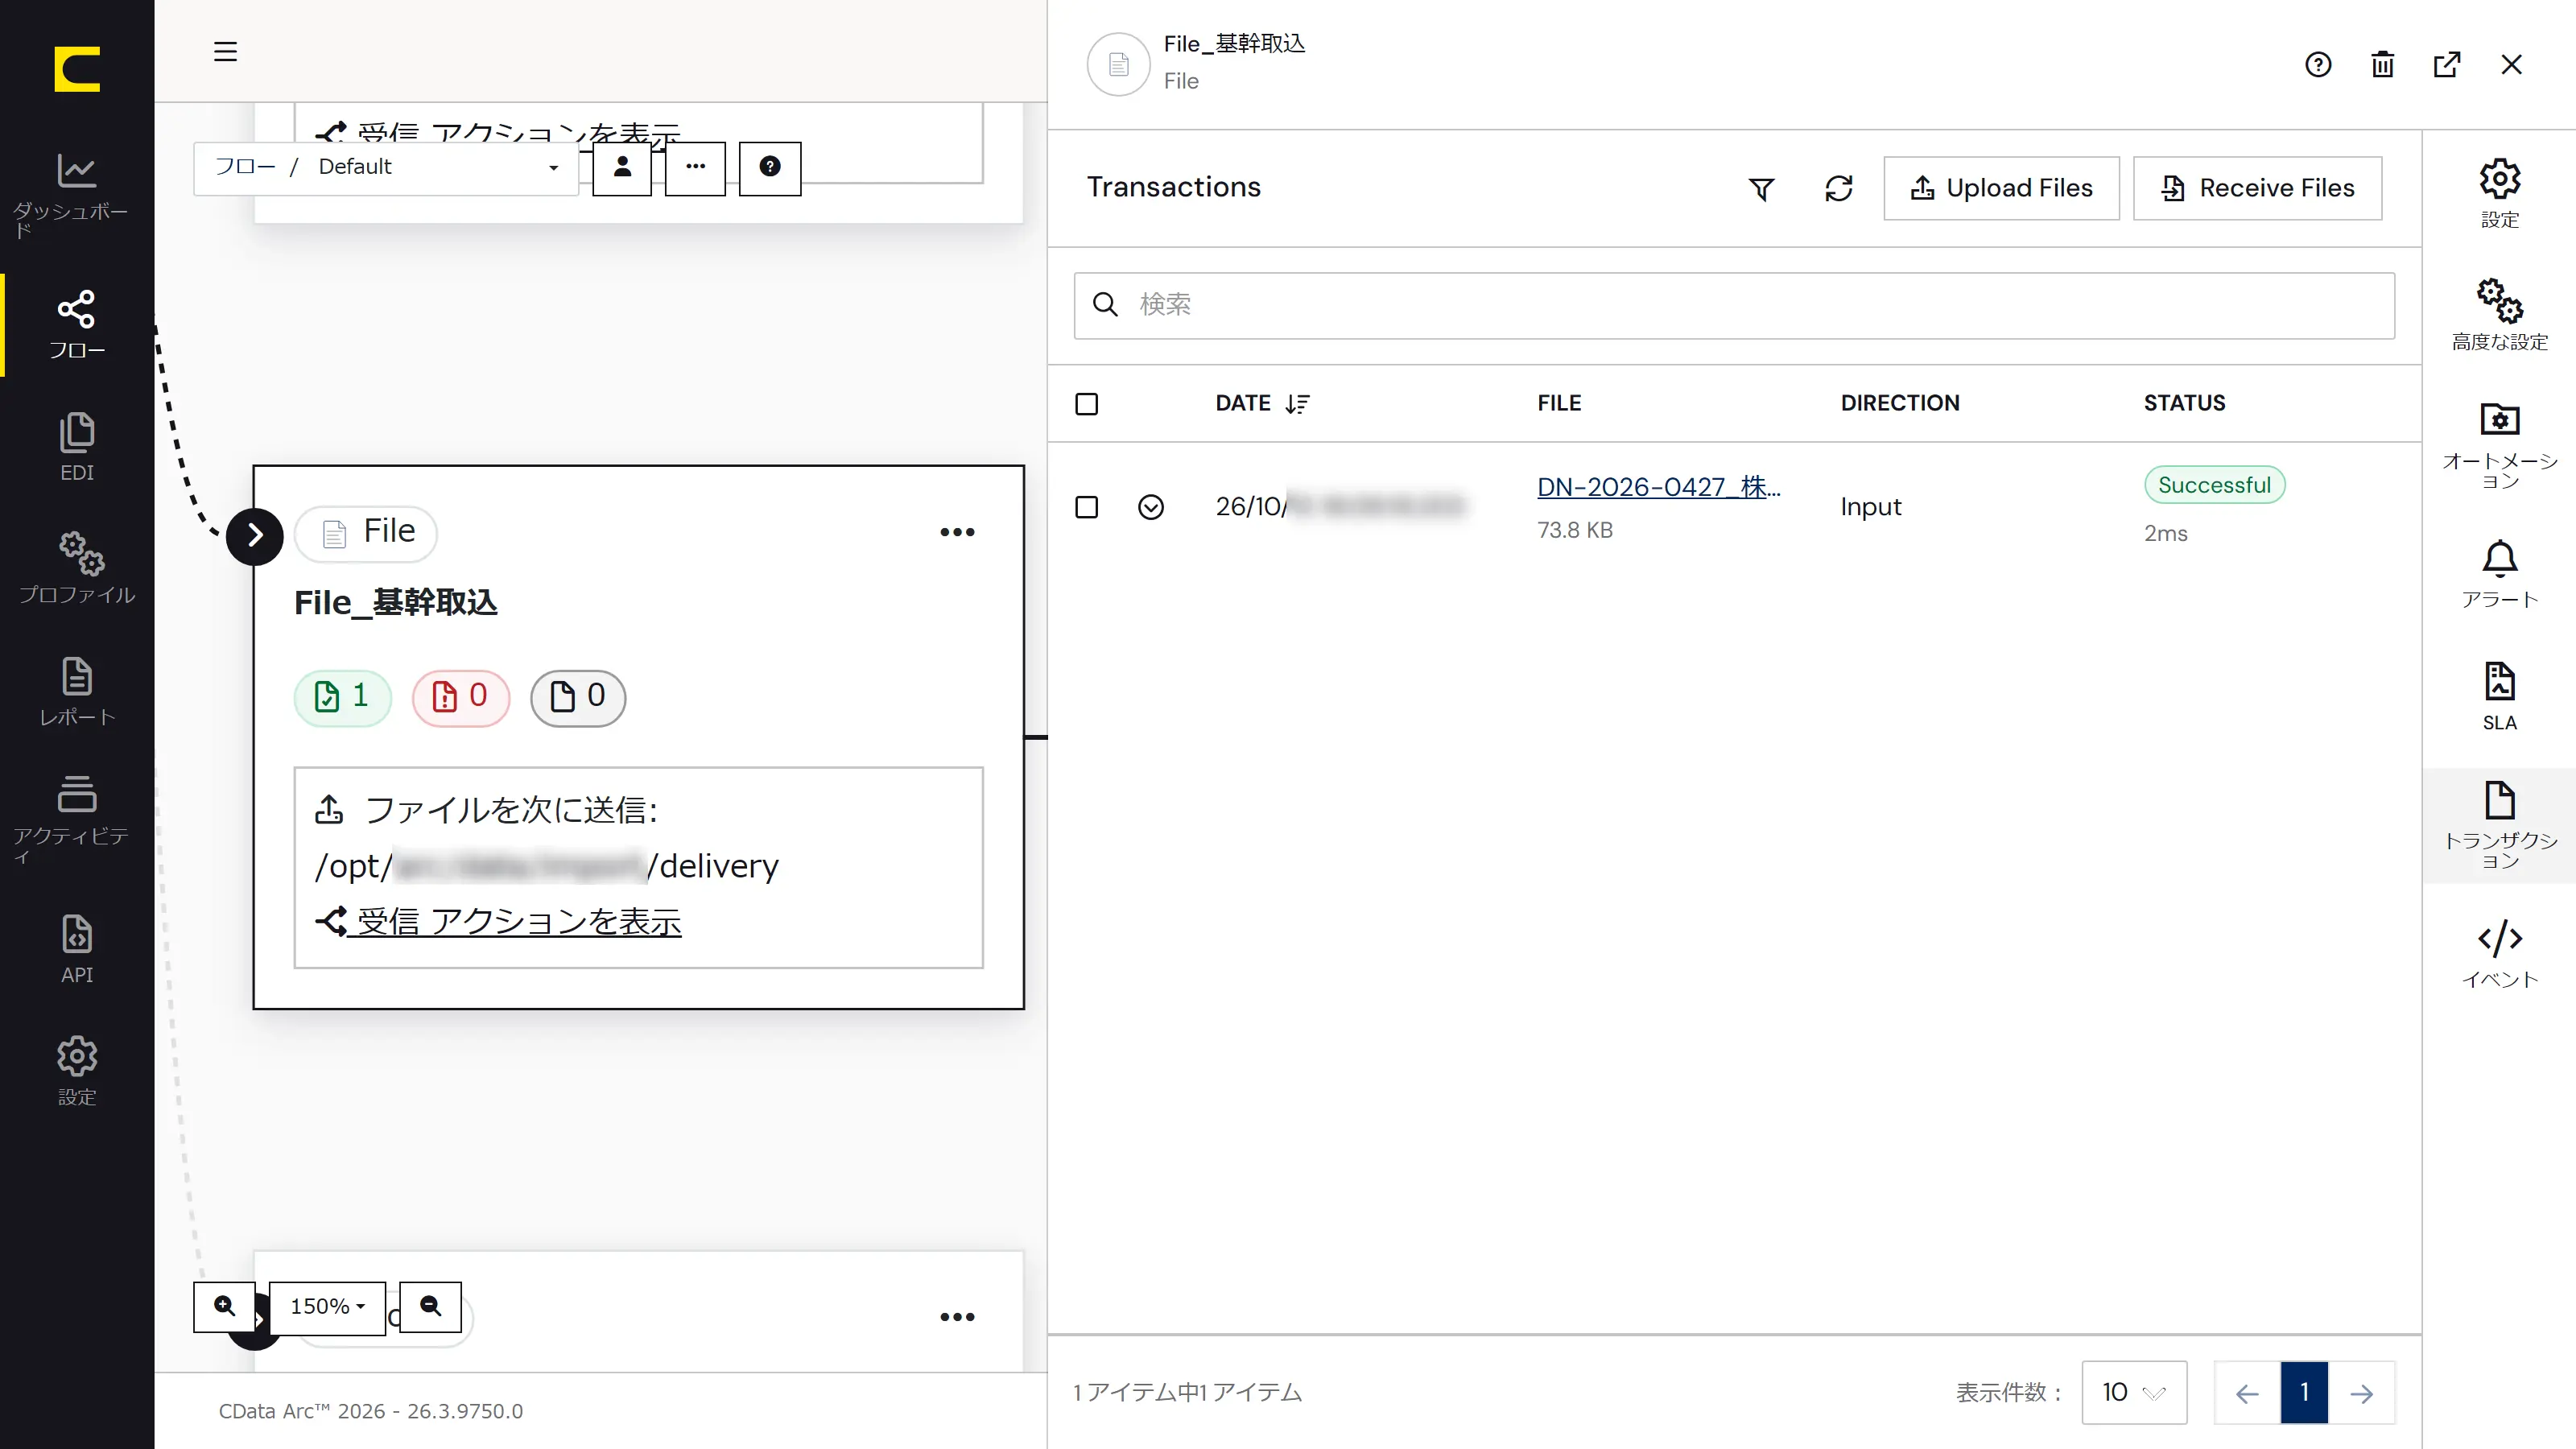Open the レポート reports section
This screenshot has height=1449, width=2576.
pos(77,691)
